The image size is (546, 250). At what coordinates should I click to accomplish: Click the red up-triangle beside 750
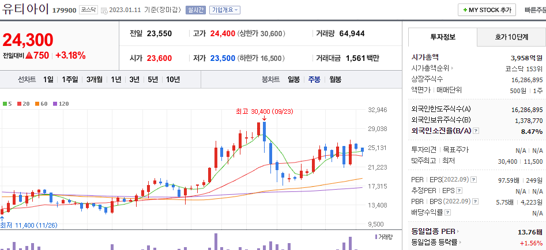(x=29, y=55)
